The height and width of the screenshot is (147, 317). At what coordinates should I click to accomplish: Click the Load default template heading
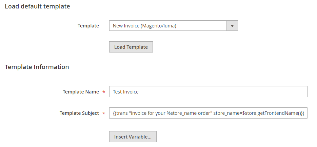[37, 6]
